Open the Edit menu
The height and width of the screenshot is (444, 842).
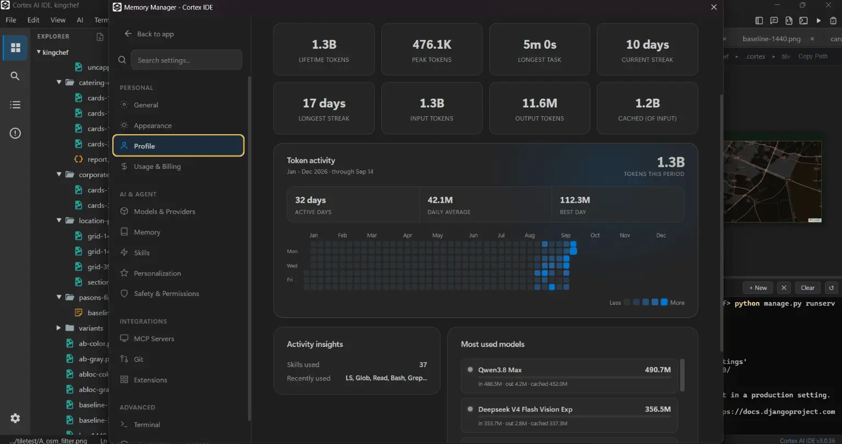[x=33, y=20]
